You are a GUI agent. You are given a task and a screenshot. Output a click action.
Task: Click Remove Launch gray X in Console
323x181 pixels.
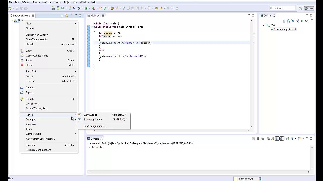(x=258, y=138)
